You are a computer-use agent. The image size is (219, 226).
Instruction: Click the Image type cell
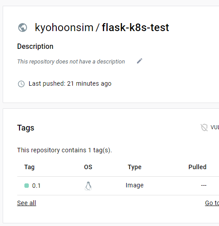point(135,185)
